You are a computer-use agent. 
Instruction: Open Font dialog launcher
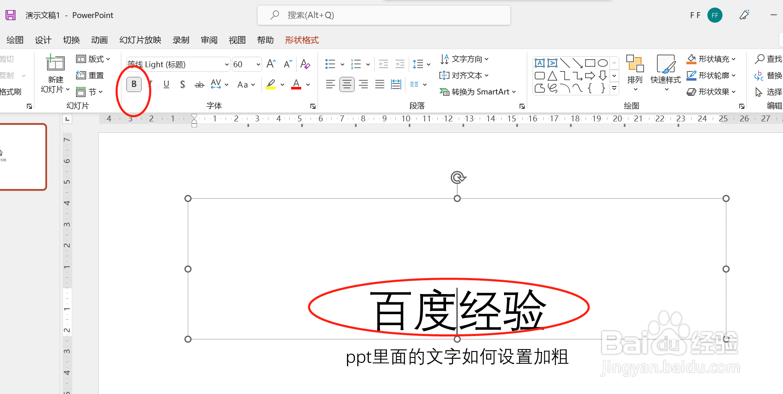313,106
